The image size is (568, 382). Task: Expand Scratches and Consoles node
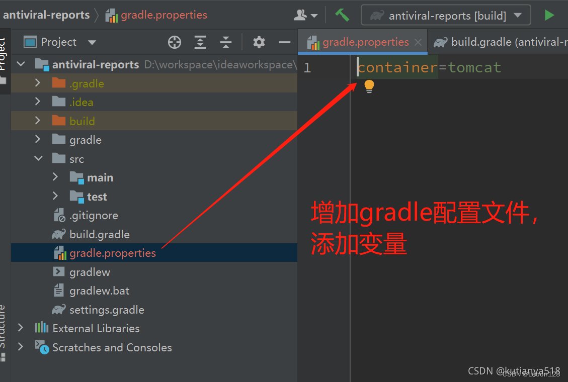click(21, 347)
